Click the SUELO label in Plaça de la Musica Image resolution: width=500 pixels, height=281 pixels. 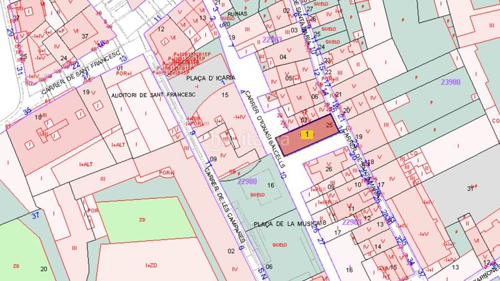coord(279,245)
